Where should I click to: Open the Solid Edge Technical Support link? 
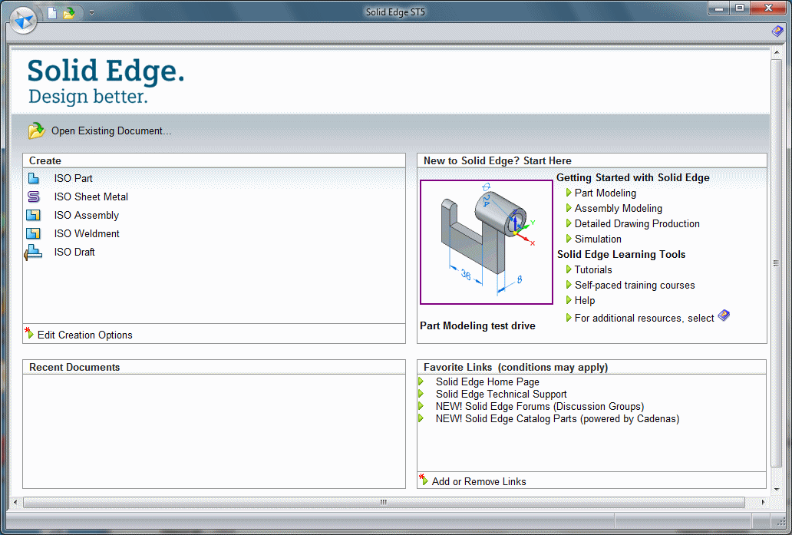(501, 394)
